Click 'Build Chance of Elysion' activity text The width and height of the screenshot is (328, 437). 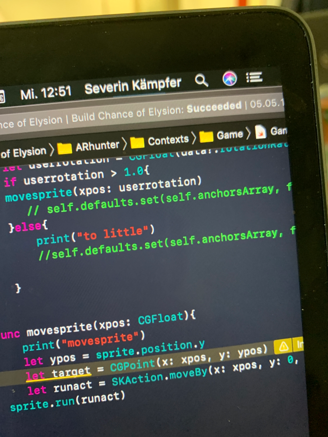click(128, 114)
